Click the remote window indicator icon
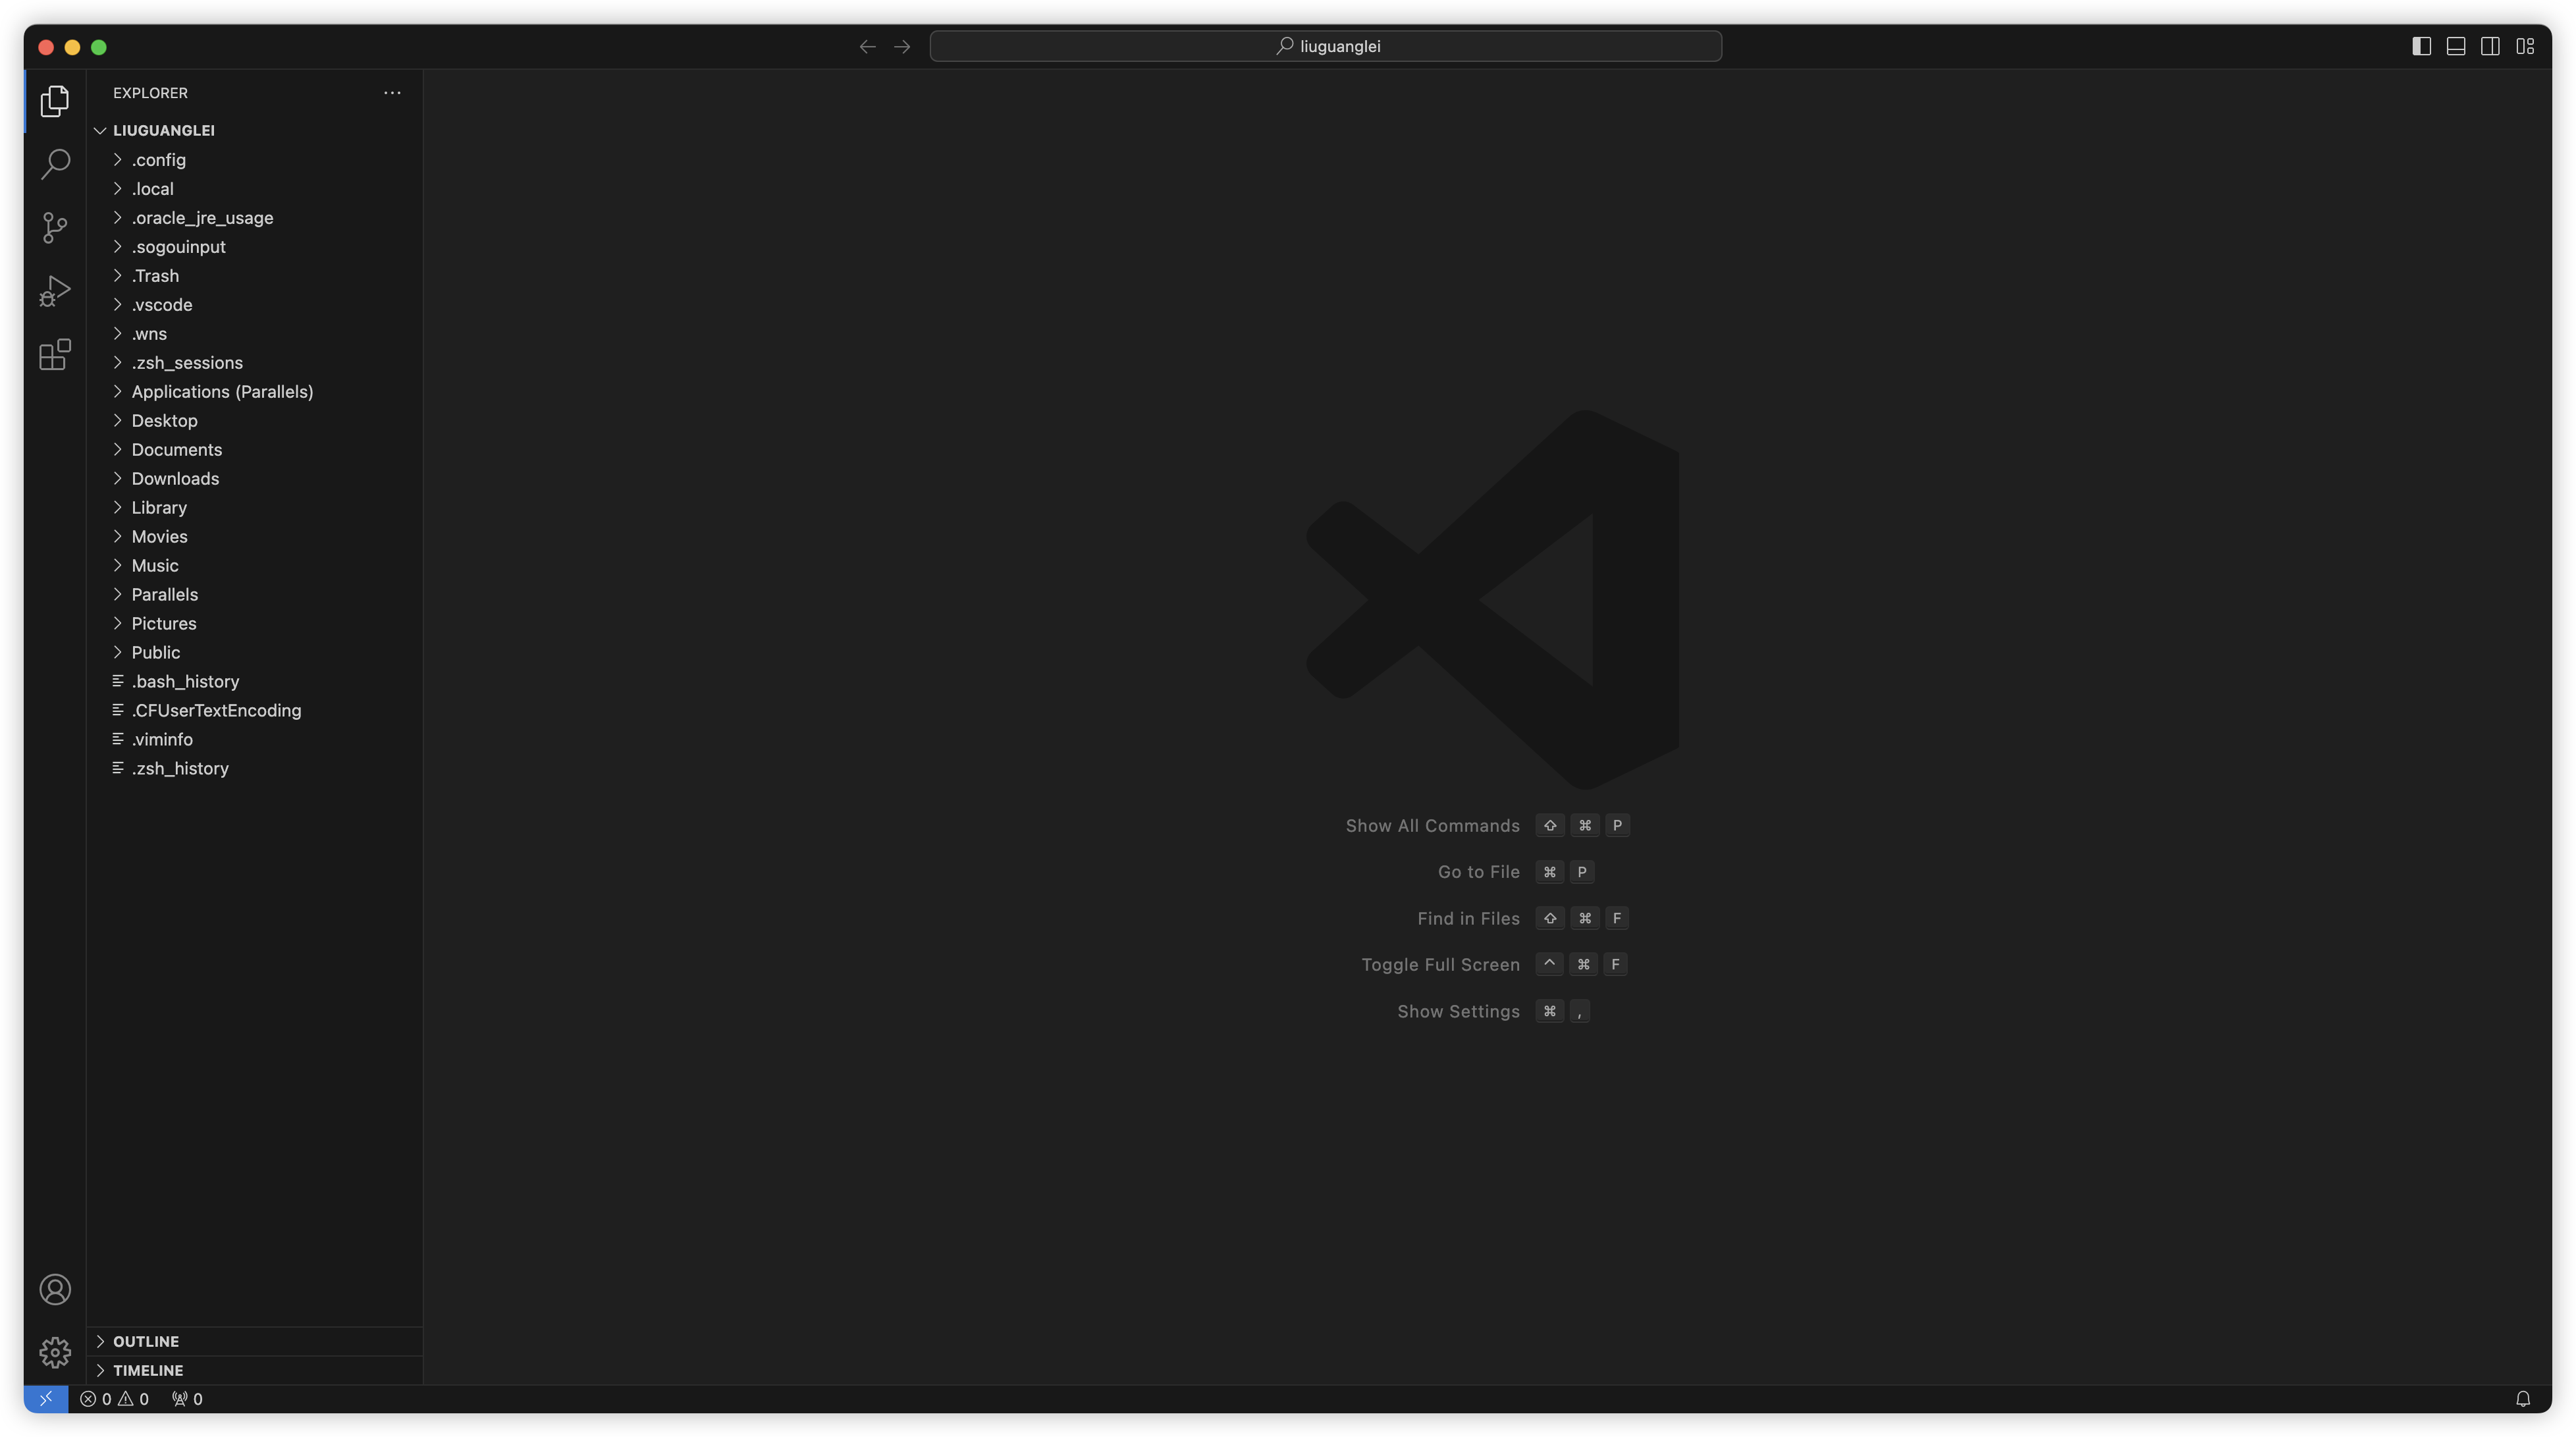 pos(46,1399)
